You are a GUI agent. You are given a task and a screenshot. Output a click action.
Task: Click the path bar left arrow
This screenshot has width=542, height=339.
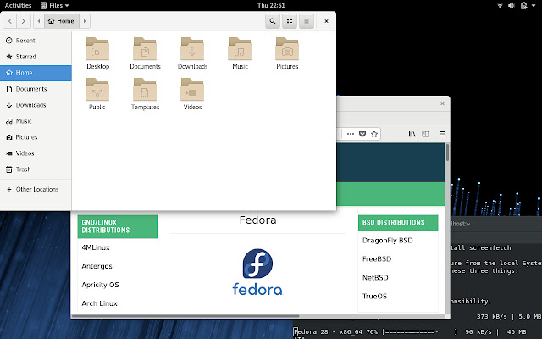tap(39, 21)
